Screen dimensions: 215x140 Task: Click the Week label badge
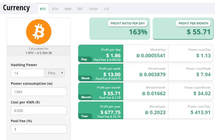pos(85,78)
